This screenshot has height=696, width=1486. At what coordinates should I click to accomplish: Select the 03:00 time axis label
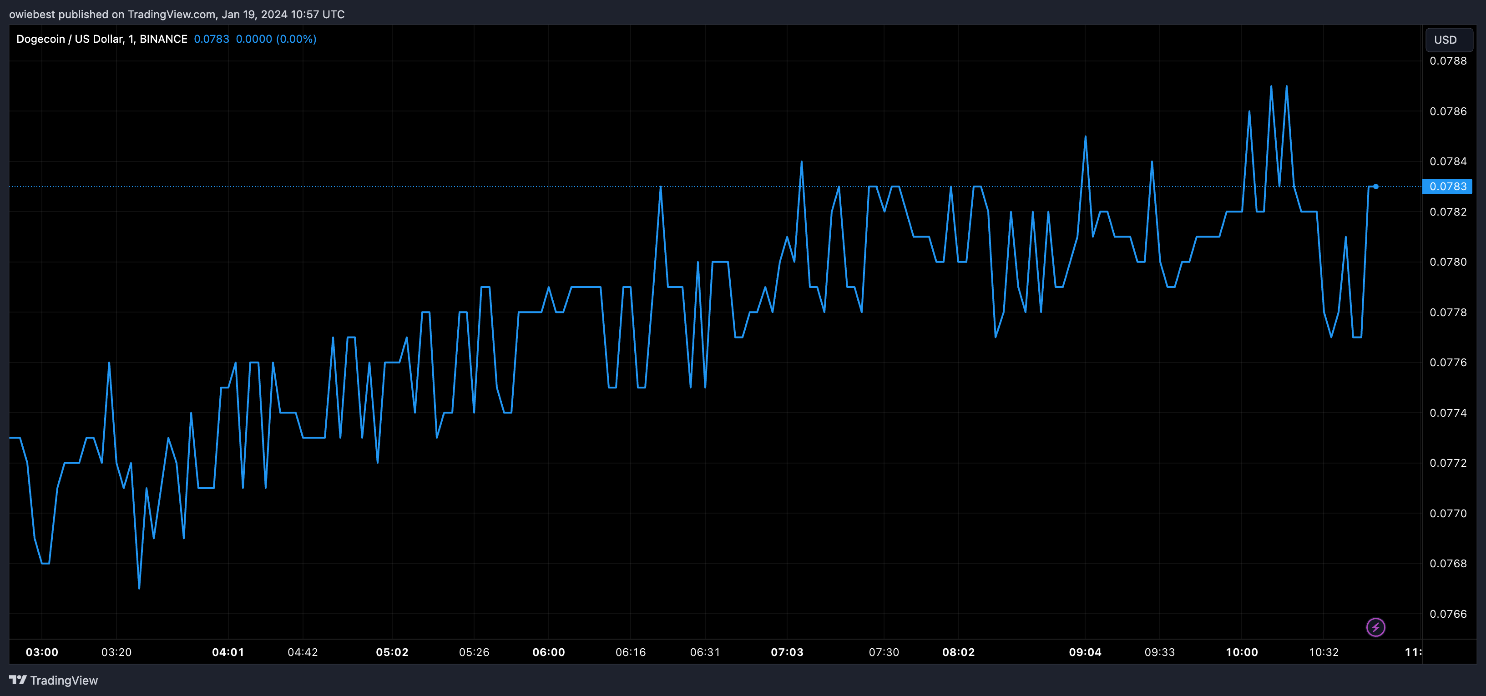pos(41,652)
